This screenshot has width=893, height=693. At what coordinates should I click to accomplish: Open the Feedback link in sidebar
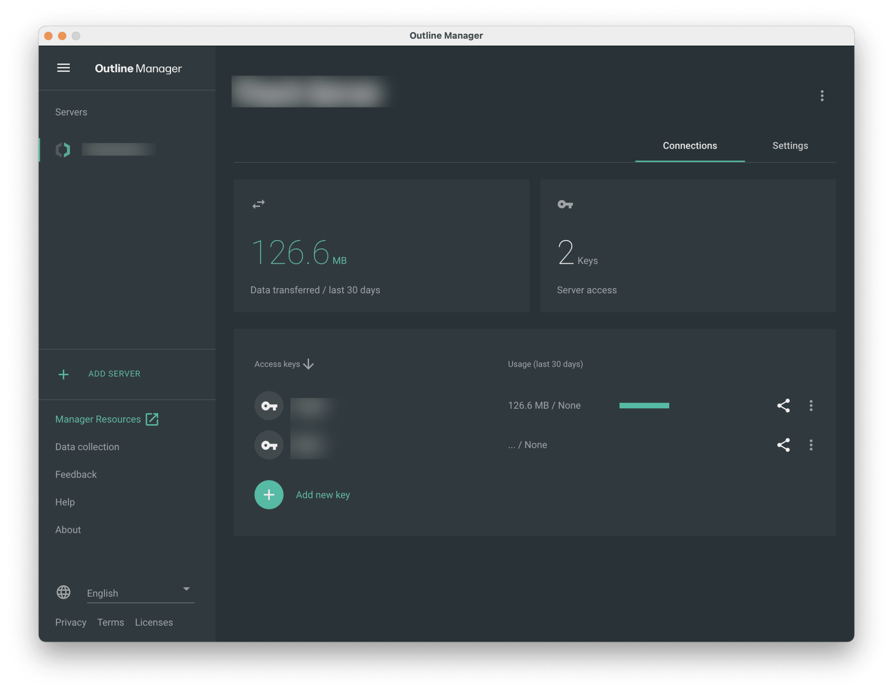(x=76, y=474)
